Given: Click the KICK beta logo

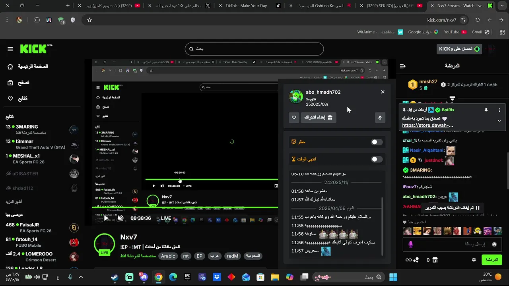Looking at the screenshot, I should [x=36, y=49].
